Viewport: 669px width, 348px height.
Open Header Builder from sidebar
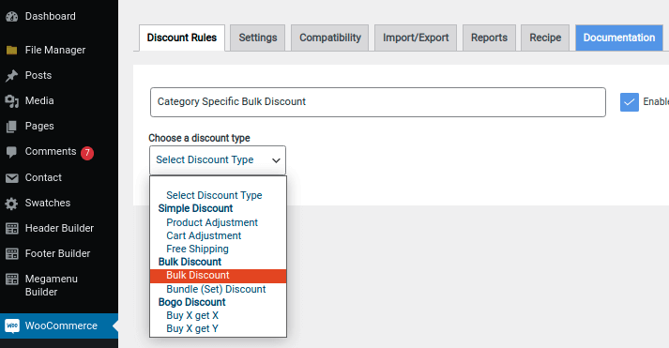coord(59,228)
